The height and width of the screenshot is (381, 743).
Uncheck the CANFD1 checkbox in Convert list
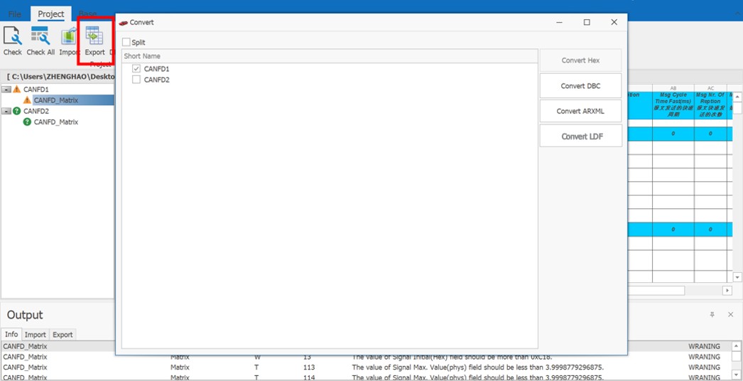pyautogui.click(x=136, y=69)
